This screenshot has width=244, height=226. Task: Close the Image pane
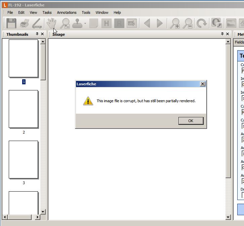pos(228,34)
